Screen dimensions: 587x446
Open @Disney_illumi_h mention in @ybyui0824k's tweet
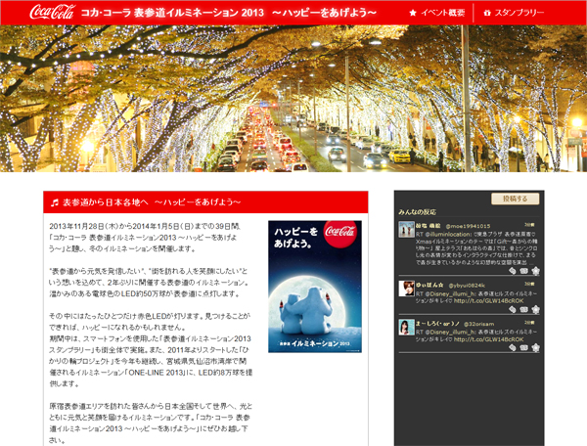[x=451, y=293]
